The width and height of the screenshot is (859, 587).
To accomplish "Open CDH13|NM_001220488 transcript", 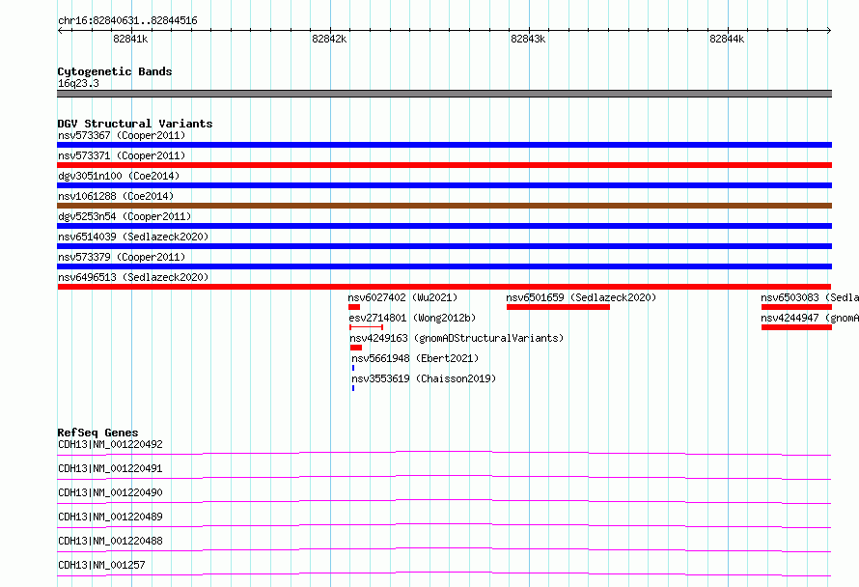I will click(x=110, y=541).
